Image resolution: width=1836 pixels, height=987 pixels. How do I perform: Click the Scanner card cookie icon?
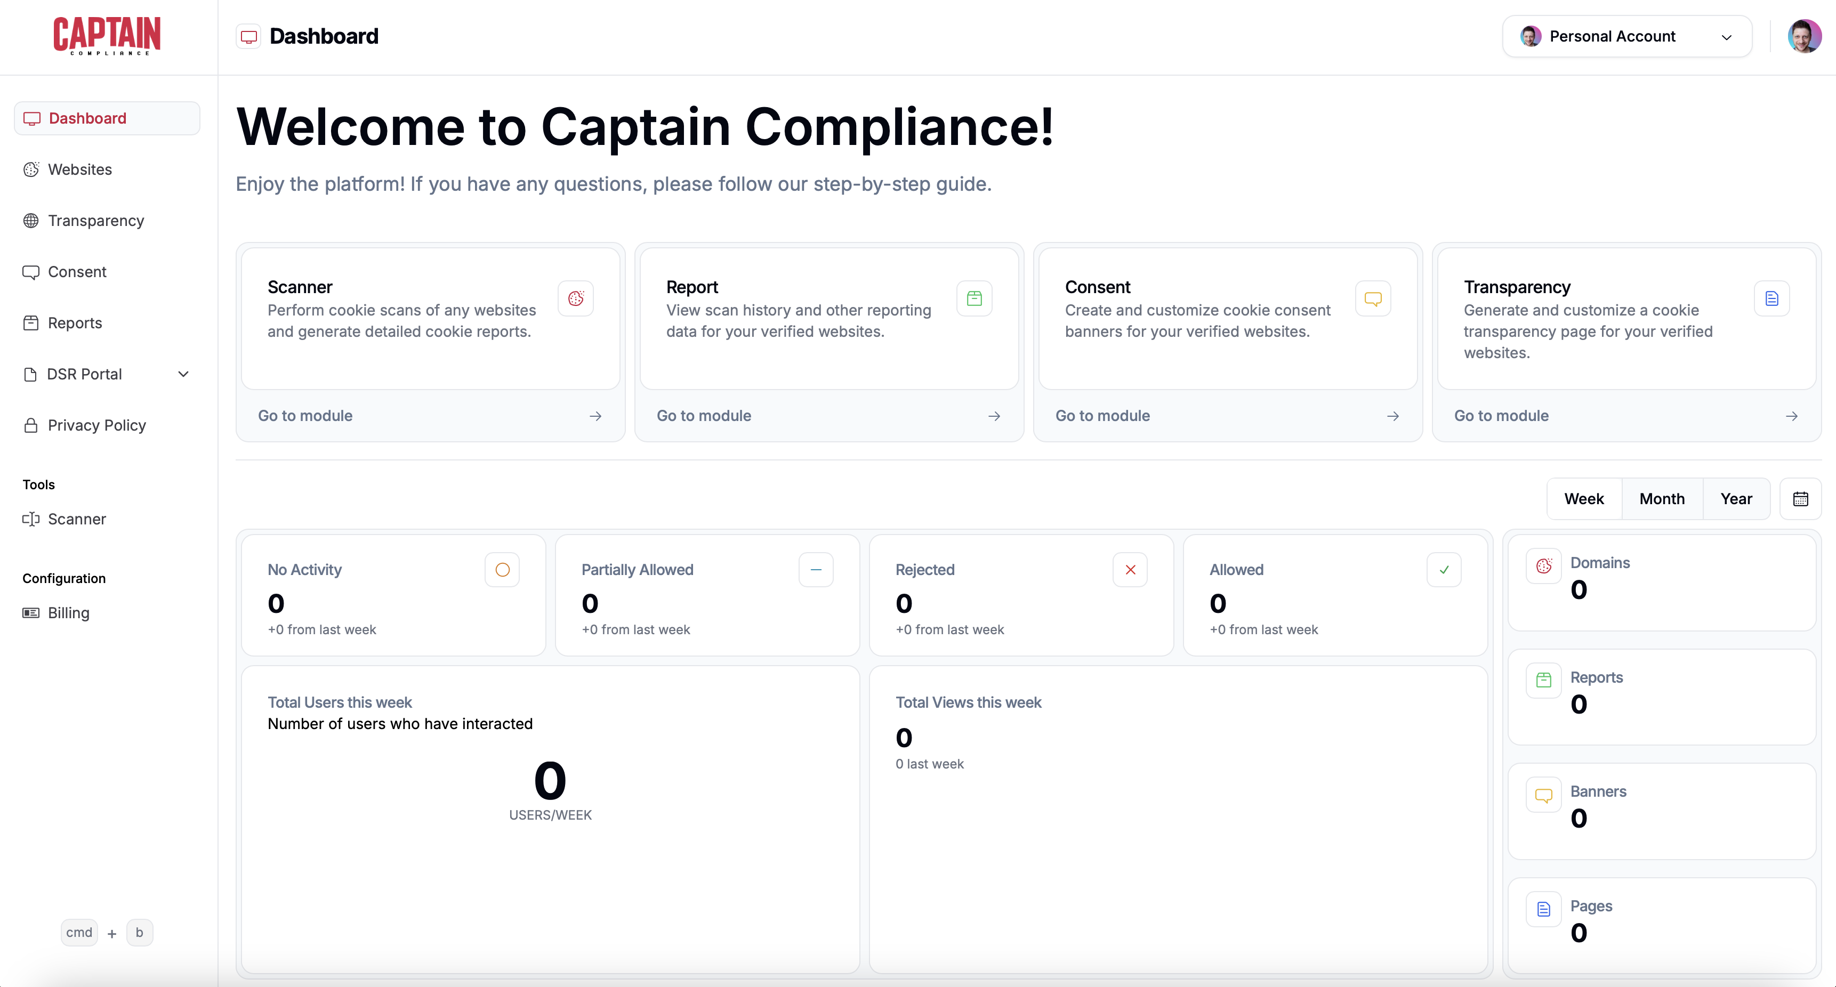576,298
